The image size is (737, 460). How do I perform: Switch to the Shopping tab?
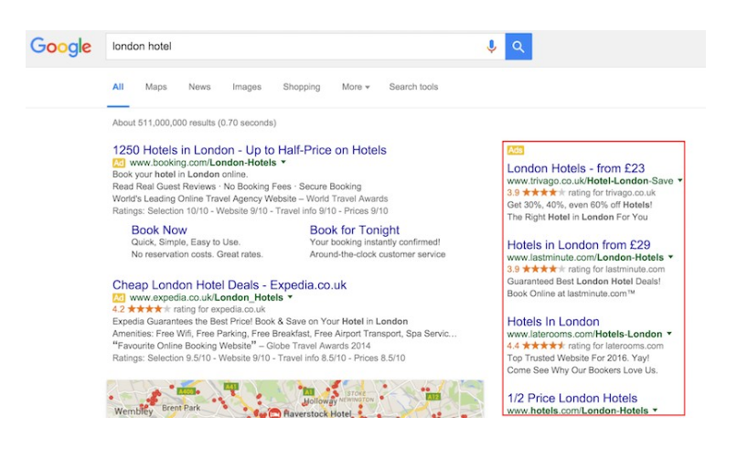[302, 87]
